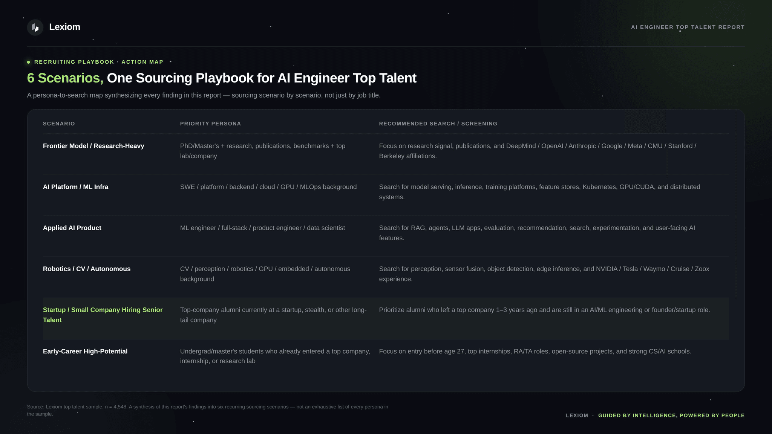The width and height of the screenshot is (772, 434).
Task: Click the screening cell starting 'Focus on research signal'
Action: click(x=538, y=151)
